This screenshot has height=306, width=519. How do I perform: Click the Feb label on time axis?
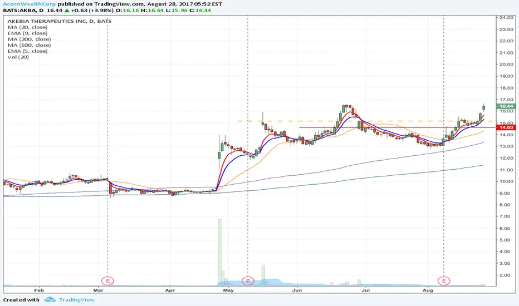click(39, 290)
